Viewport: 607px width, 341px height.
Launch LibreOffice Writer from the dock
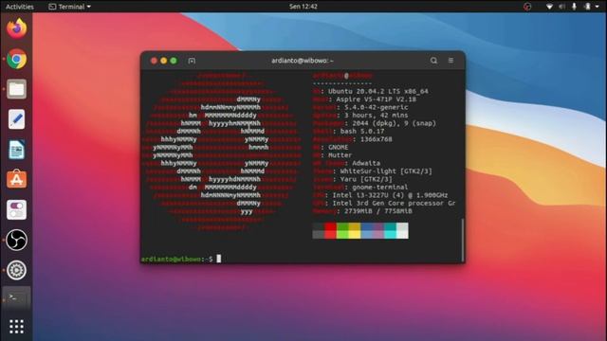pyautogui.click(x=17, y=150)
